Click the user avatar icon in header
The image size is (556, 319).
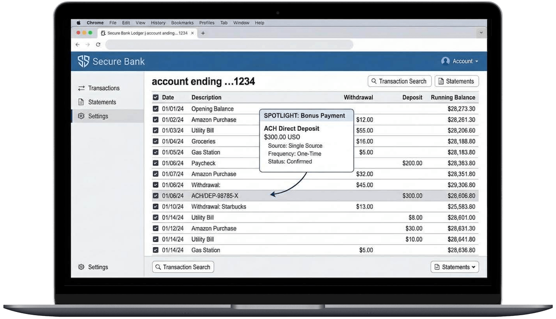(x=445, y=61)
